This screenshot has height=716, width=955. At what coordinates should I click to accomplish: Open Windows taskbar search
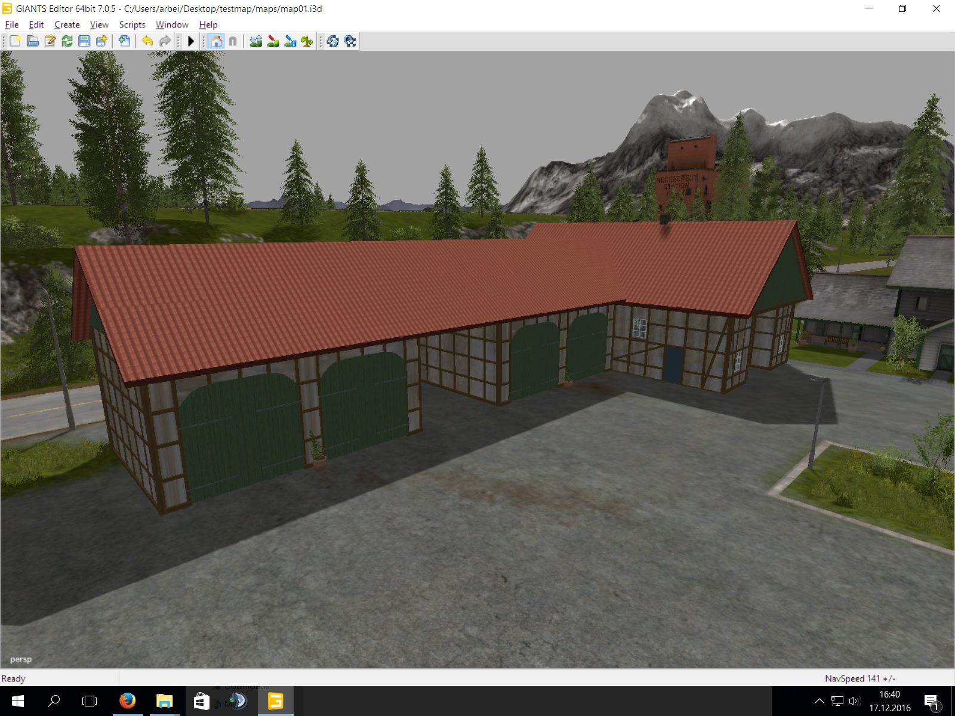[x=54, y=701]
